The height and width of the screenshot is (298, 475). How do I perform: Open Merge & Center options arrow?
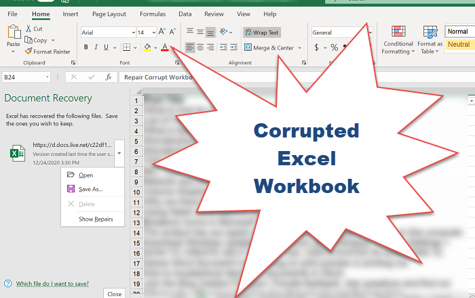coord(300,47)
